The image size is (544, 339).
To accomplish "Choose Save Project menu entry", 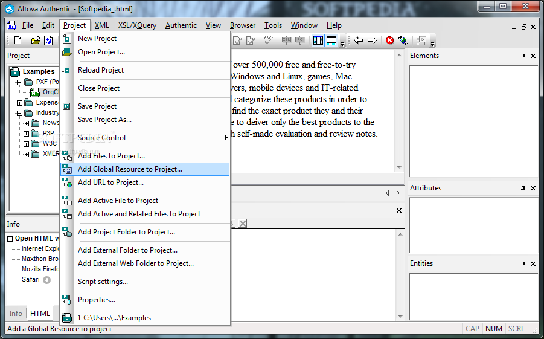I will click(145, 106).
